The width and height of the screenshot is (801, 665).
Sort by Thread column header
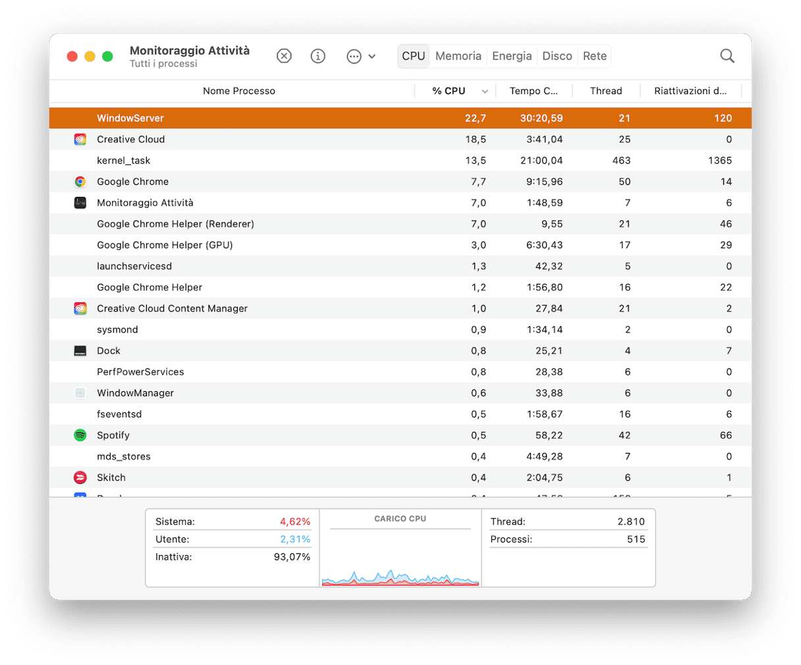pos(606,91)
